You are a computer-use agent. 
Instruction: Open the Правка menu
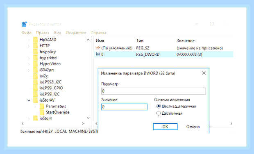coord(43,32)
